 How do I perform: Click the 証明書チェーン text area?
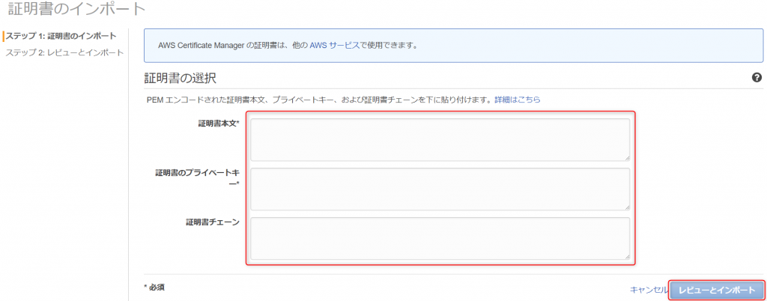click(x=440, y=238)
